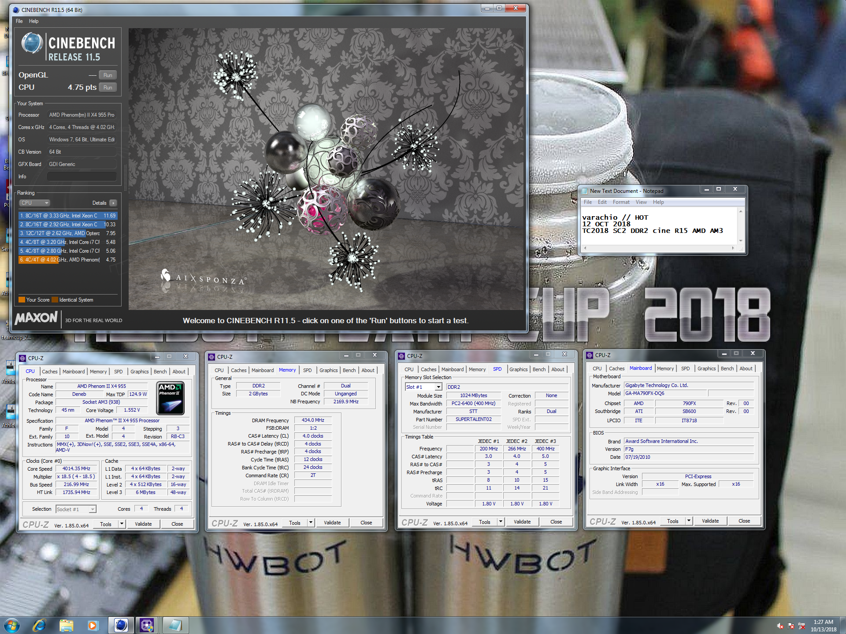
Task: Select Graphics tab in Memory-tab CPU-Z window
Action: coord(329,370)
